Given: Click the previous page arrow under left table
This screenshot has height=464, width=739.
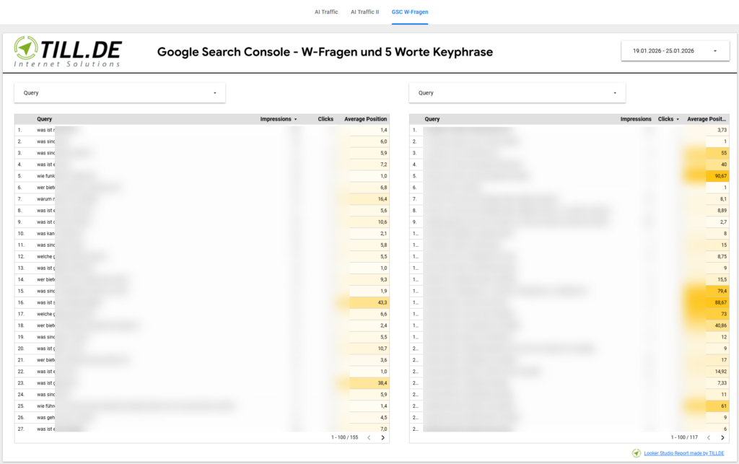Looking at the screenshot, I should point(369,437).
